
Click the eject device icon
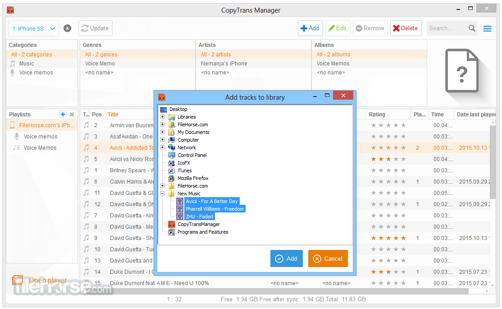click(x=67, y=28)
